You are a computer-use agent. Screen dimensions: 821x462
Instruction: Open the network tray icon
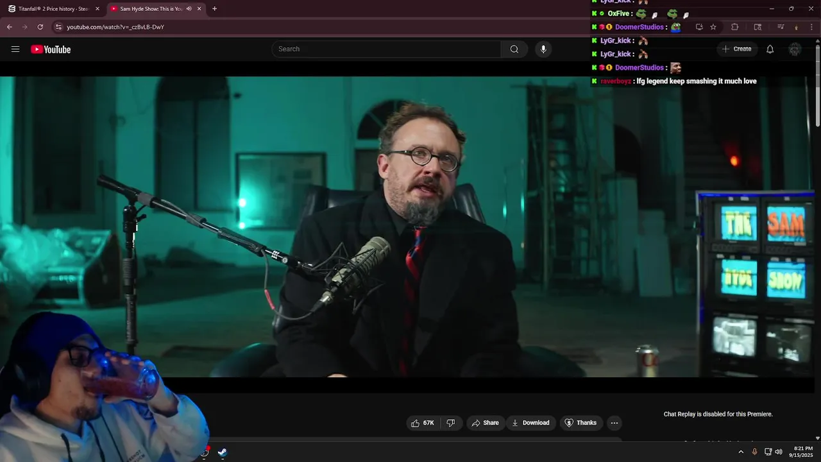coord(768,452)
